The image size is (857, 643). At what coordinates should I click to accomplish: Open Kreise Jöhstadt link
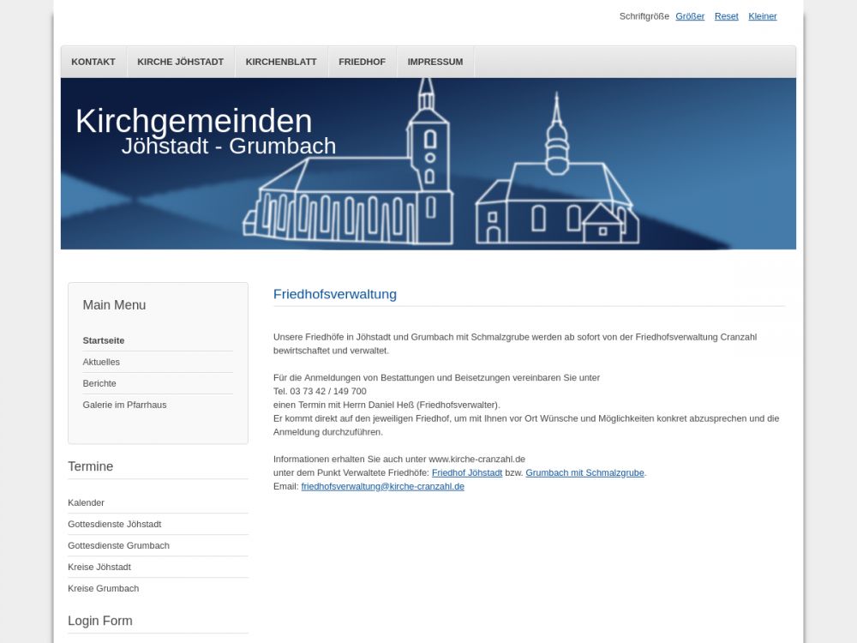click(x=99, y=567)
